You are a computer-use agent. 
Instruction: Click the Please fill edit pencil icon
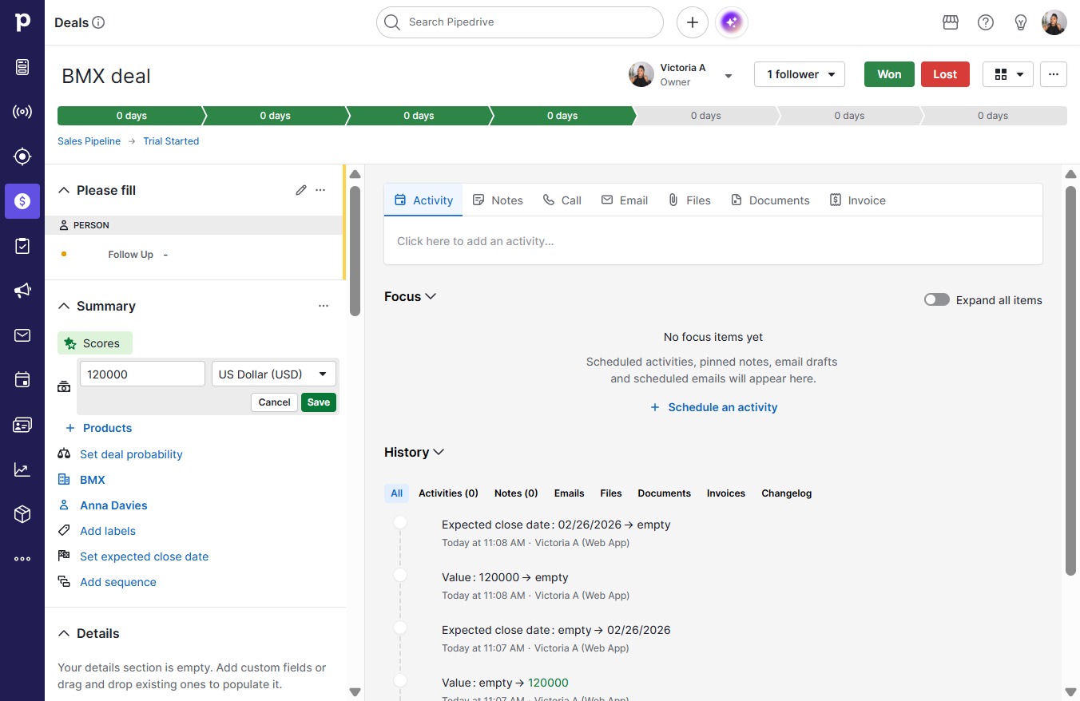point(301,190)
